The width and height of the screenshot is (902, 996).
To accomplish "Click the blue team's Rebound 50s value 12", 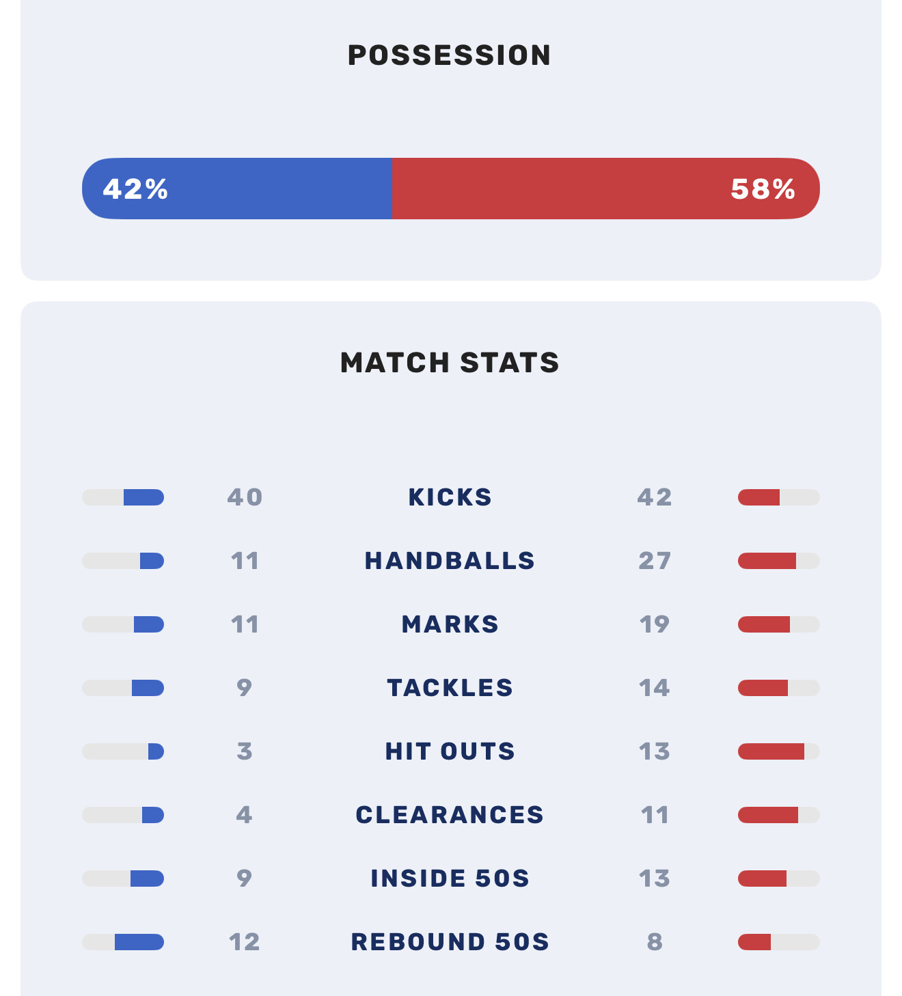I will tap(245, 942).
